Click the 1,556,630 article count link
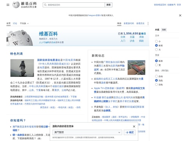This screenshot has height=141, width=188. point(131,34)
